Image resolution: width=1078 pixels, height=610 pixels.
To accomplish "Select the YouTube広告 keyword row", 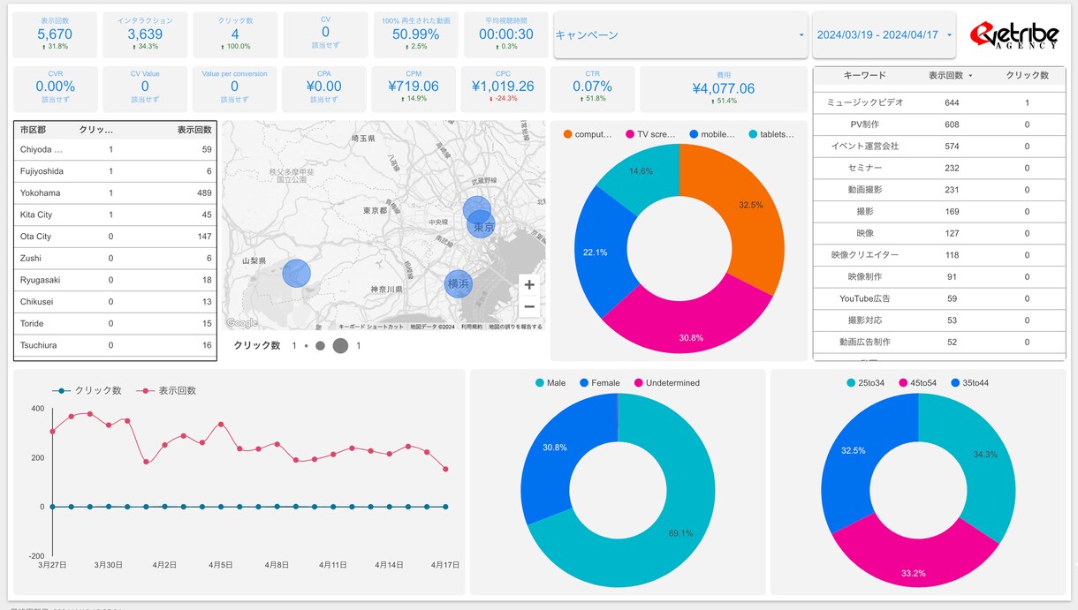I will (939, 298).
